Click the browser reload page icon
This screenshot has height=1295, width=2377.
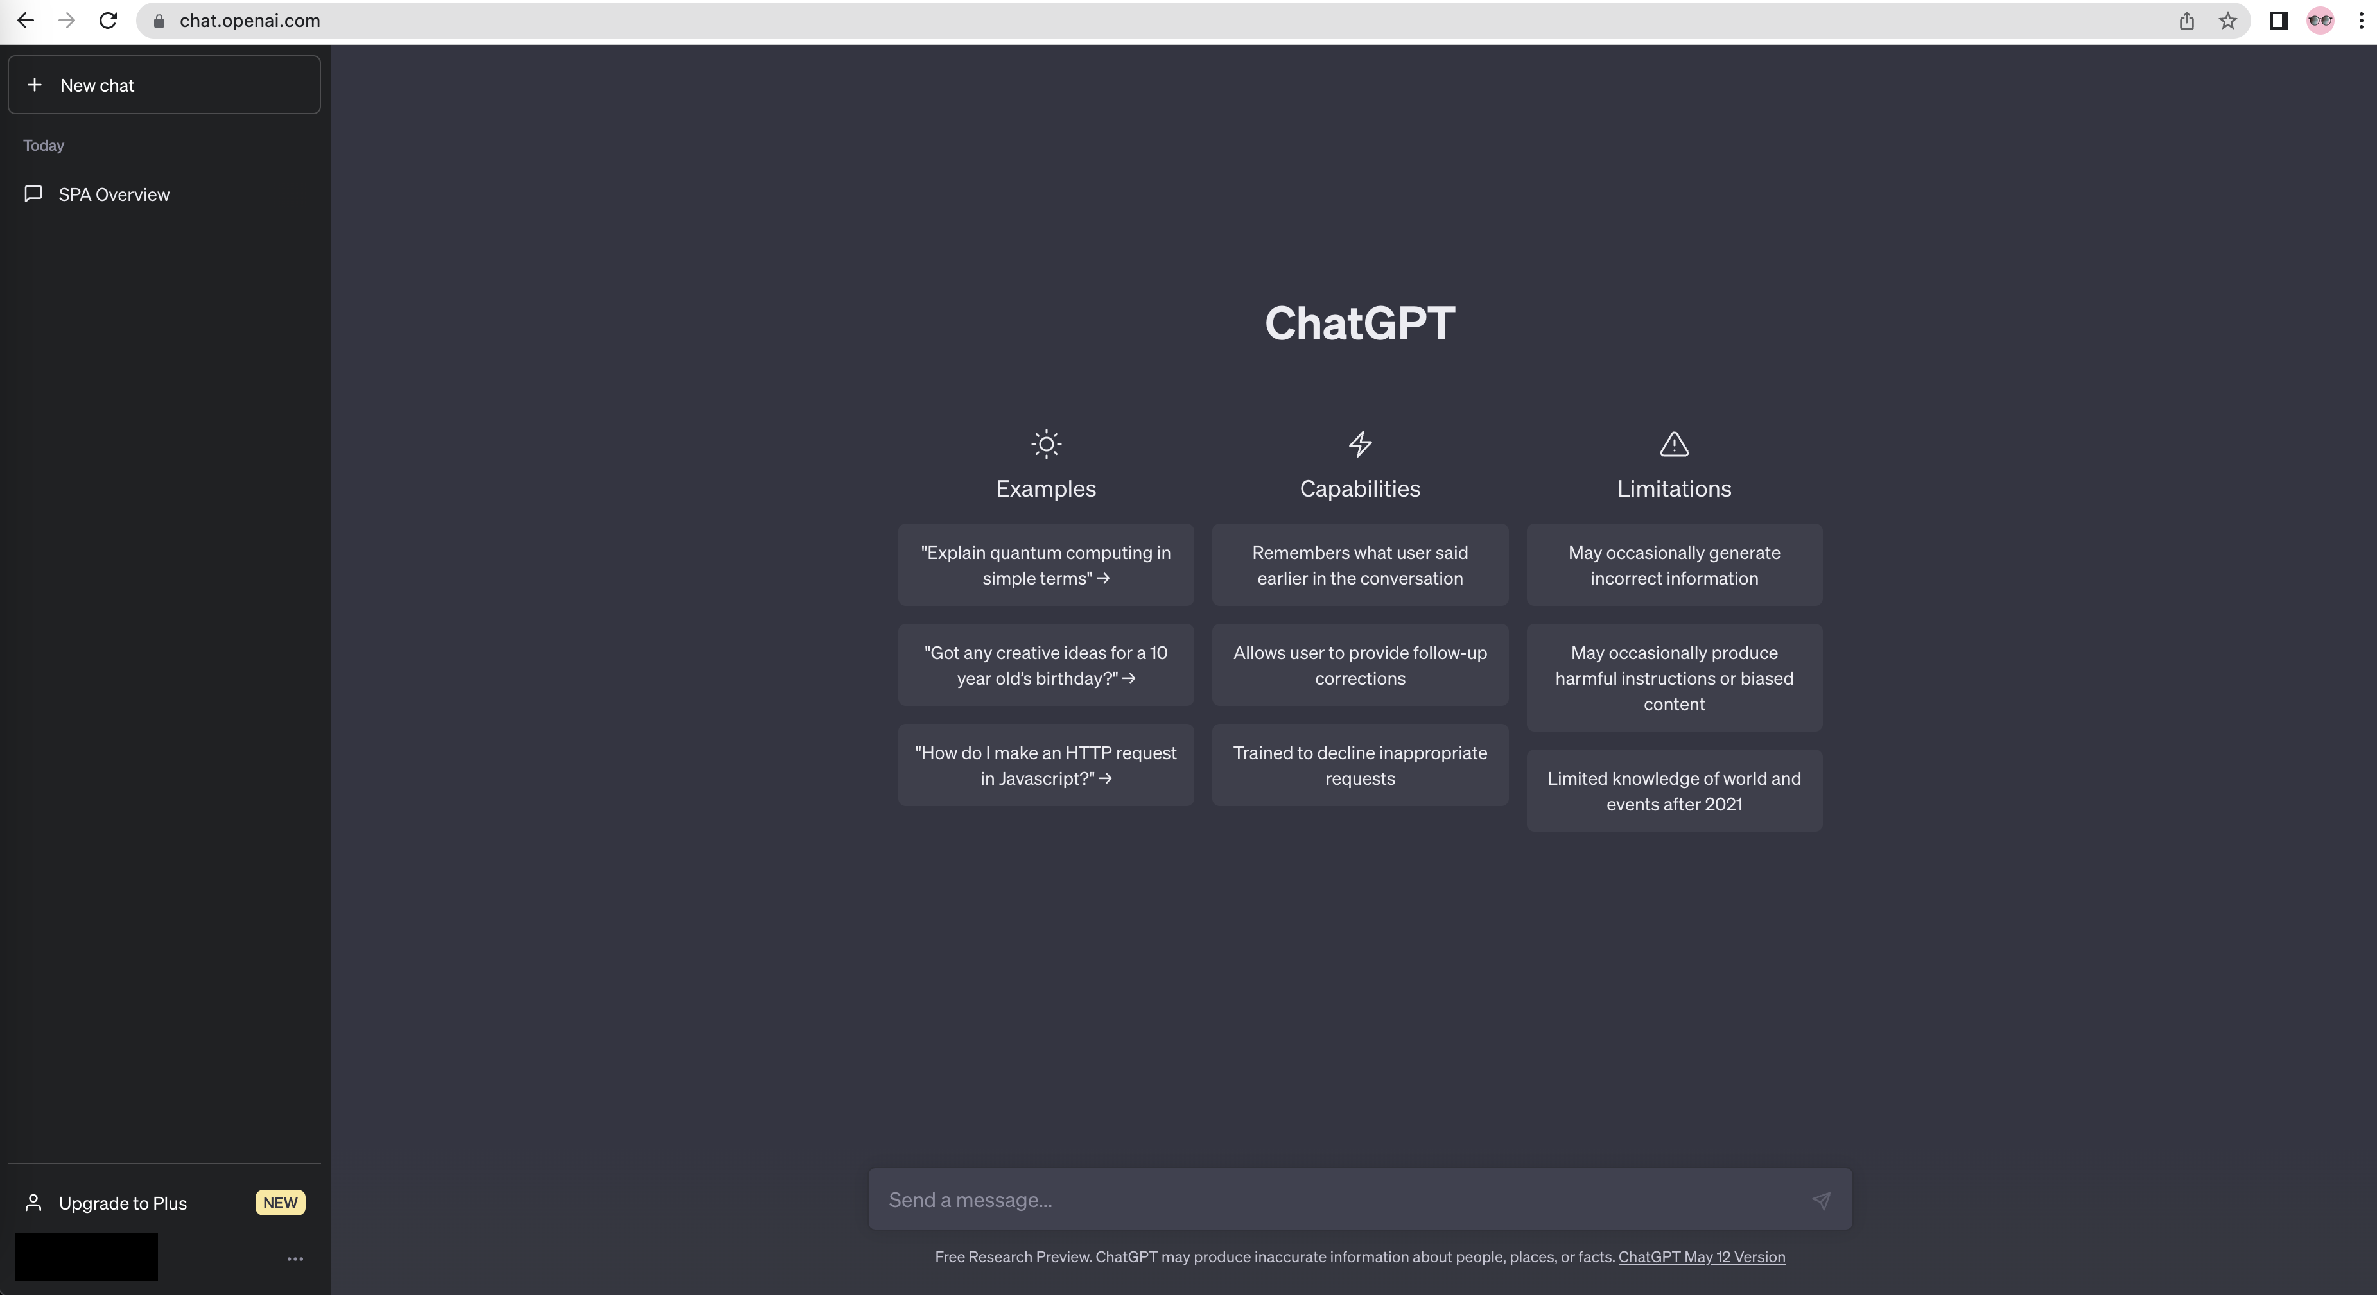tap(108, 21)
